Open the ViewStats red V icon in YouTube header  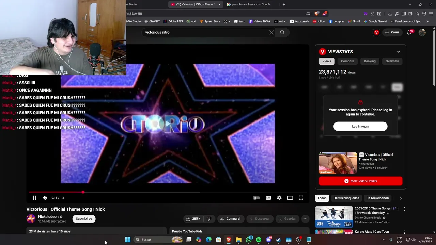pos(376,32)
